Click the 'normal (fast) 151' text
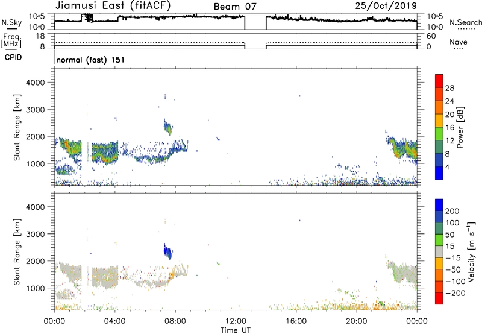The width and height of the screenshot is (482, 334). click(x=90, y=60)
